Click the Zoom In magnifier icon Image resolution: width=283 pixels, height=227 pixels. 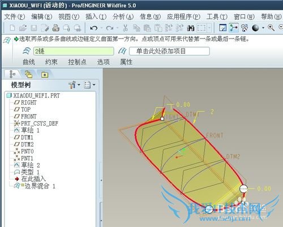pos(271,28)
